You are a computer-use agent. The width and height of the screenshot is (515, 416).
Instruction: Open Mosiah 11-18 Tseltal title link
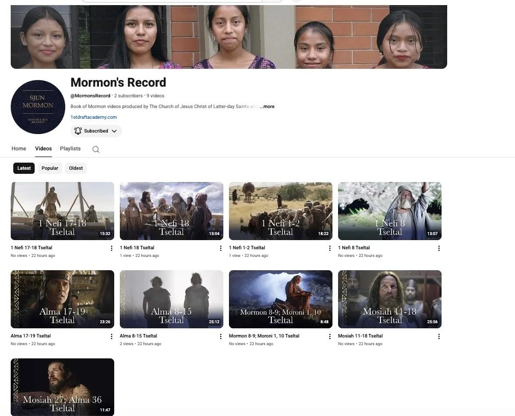(360, 335)
